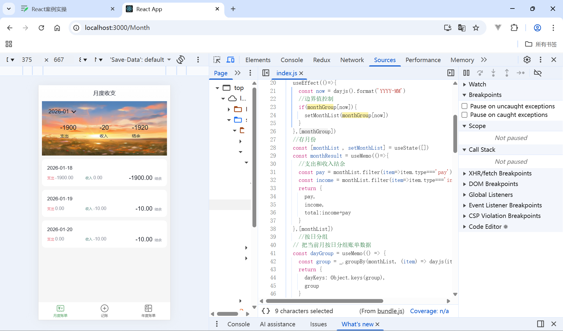The image size is (563, 331).
Task: Tap the 记账 plus icon
Action: pyautogui.click(x=104, y=308)
